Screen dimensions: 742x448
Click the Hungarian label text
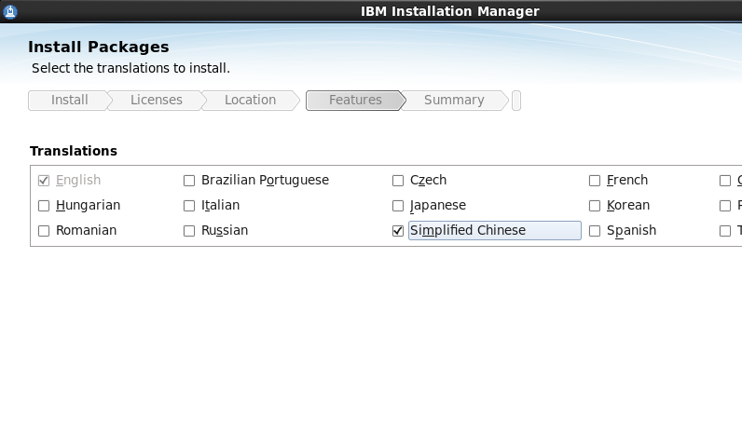coord(88,205)
